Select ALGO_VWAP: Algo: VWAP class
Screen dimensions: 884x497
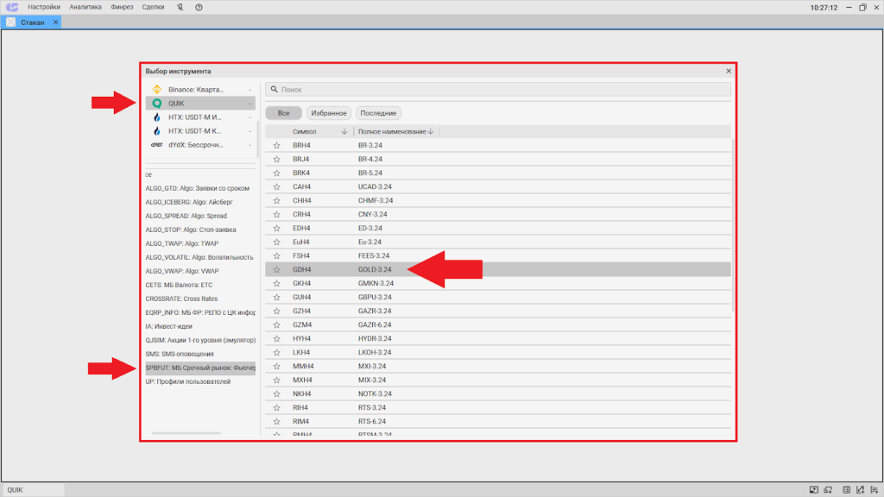(182, 271)
